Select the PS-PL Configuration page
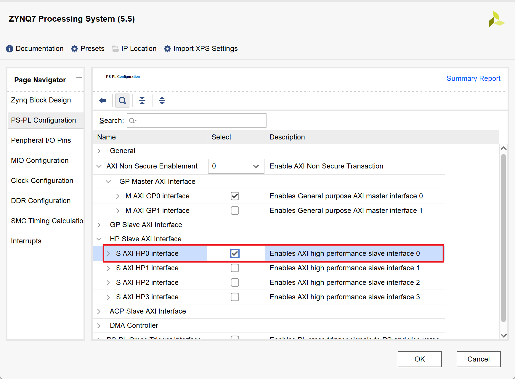515x379 pixels. [46, 120]
